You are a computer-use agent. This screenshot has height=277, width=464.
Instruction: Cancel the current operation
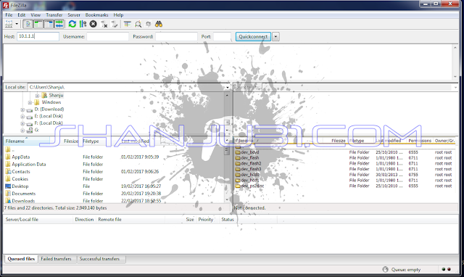click(x=94, y=24)
